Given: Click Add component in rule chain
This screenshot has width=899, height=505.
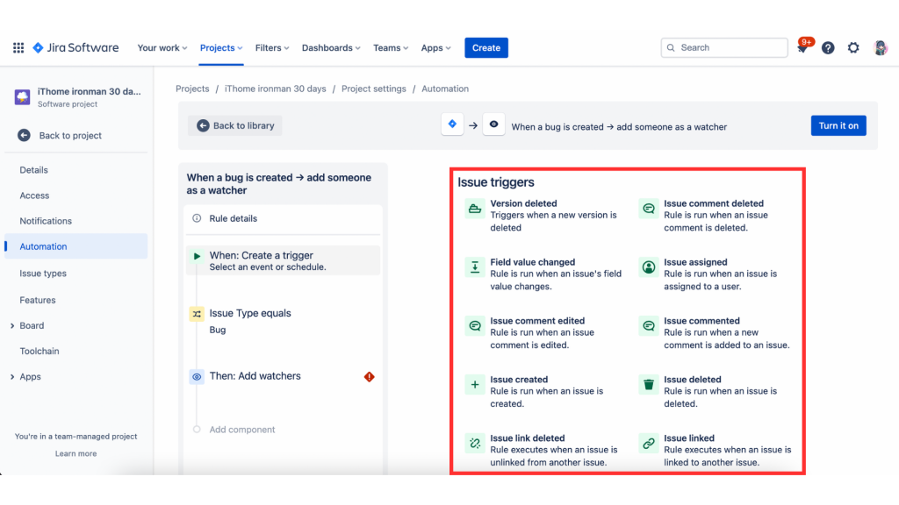Looking at the screenshot, I should coord(242,430).
